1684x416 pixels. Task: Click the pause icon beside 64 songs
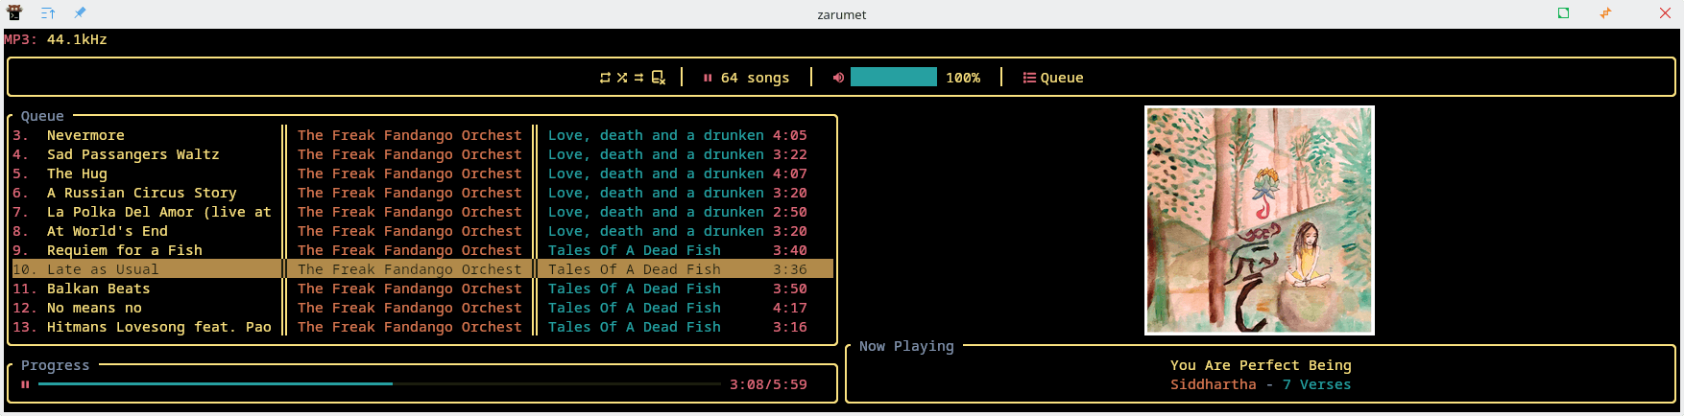708,78
